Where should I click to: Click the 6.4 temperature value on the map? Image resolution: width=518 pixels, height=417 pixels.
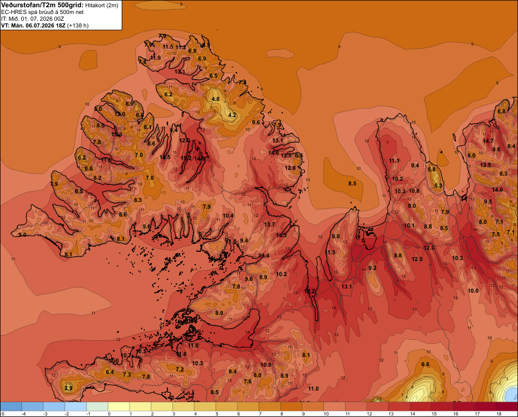point(110,372)
